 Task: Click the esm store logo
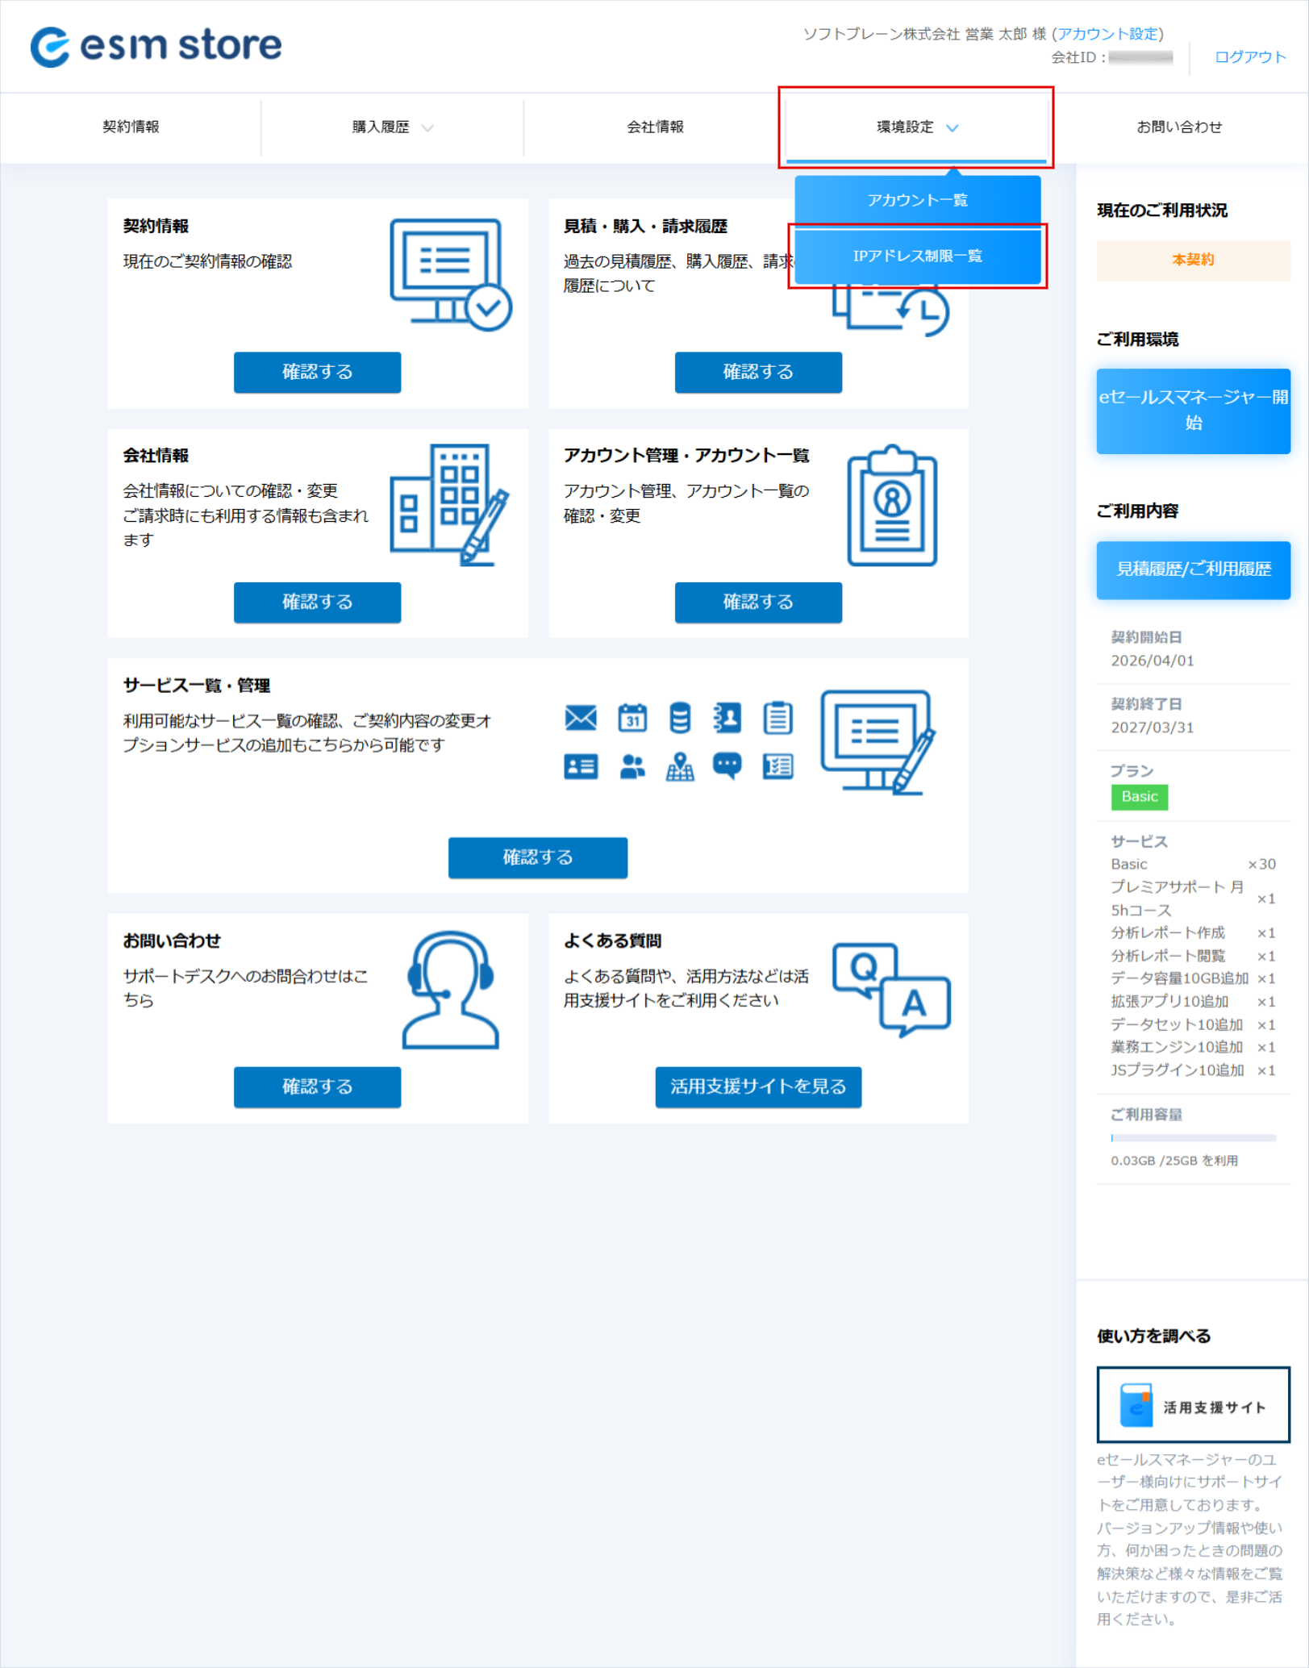pos(156,46)
